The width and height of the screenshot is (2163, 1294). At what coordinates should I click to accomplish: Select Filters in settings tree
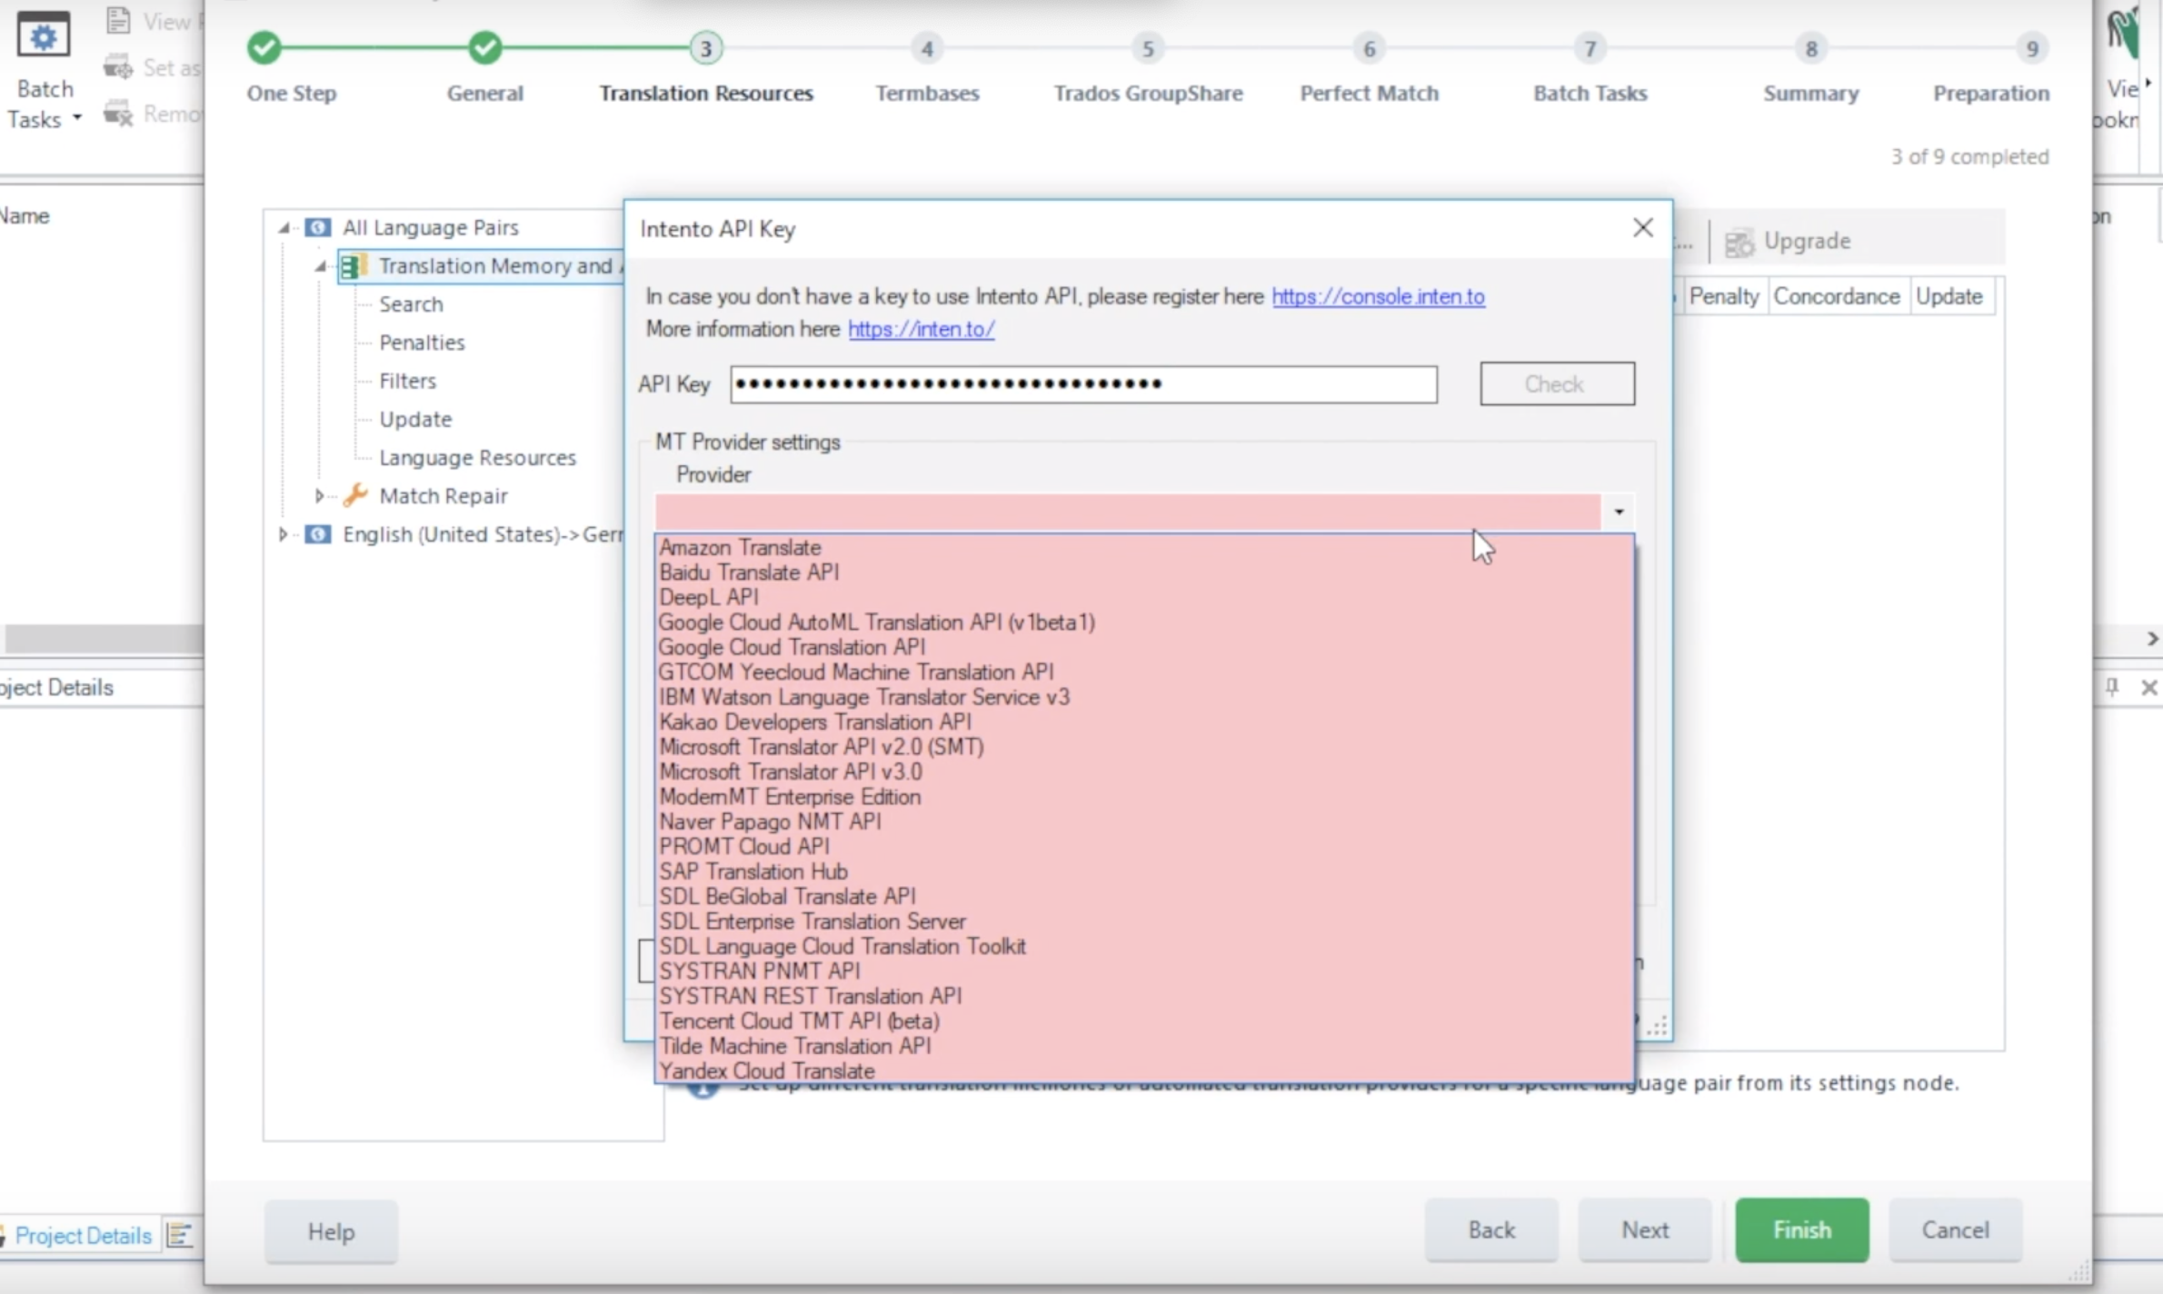tap(407, 381)
